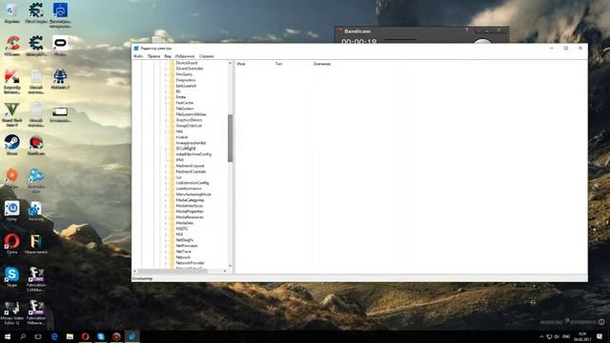Expand the NetworkProvider registry key

point(166,263)
